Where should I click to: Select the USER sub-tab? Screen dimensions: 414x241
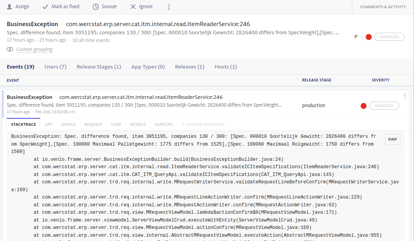116,124
